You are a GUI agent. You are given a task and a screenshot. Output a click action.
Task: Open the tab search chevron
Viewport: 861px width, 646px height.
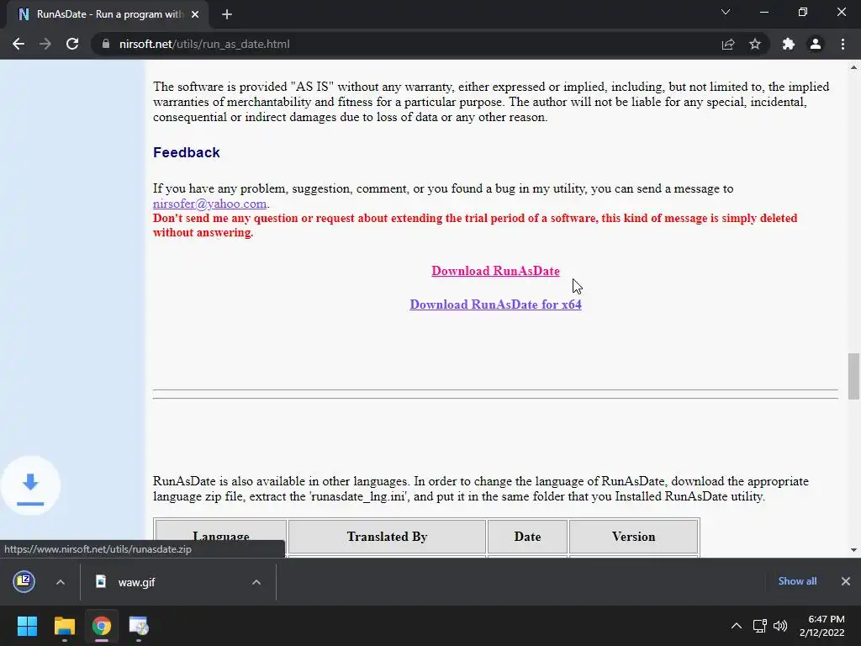[726, 12]
